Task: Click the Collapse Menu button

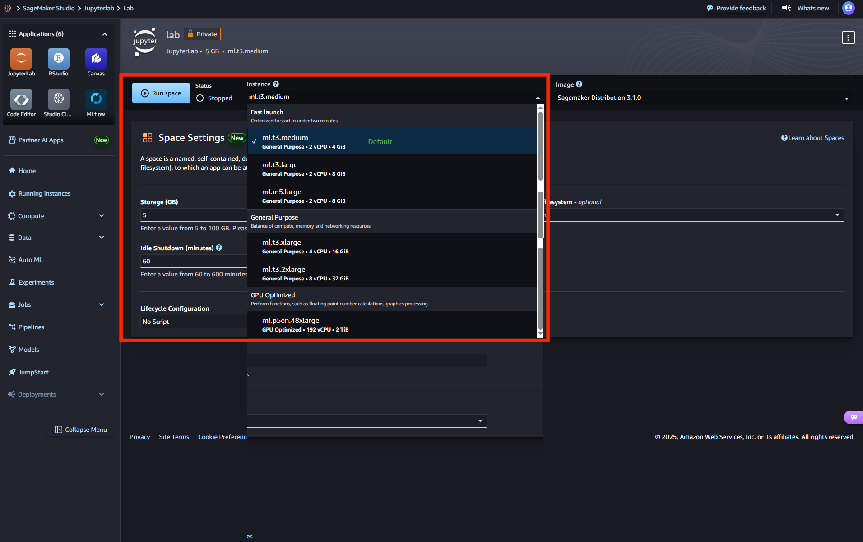Action: tap(81, 430)
